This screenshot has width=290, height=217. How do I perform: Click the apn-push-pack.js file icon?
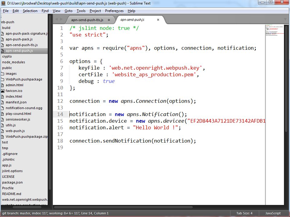(2, 39)
